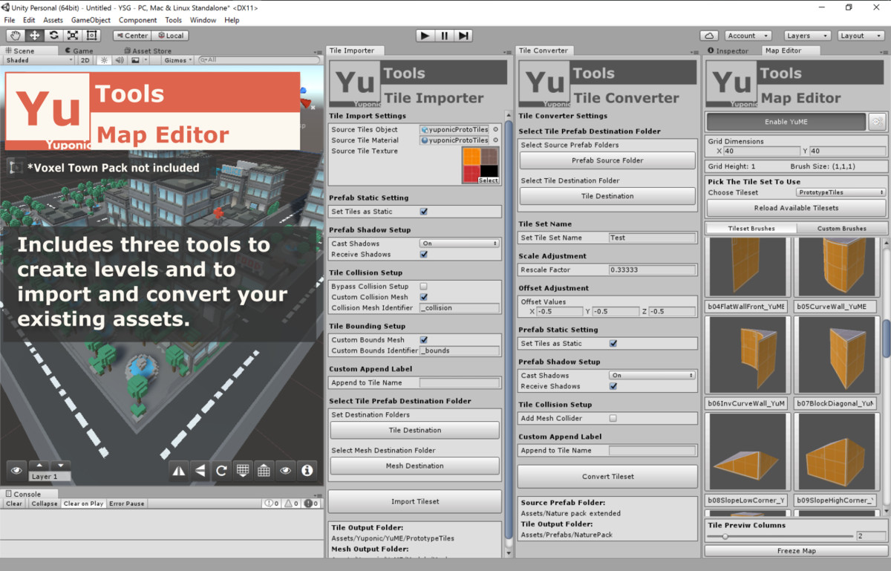891x571 pixels.
Task: Open Source Tile Material picker circle
Action: pos(495,140)
